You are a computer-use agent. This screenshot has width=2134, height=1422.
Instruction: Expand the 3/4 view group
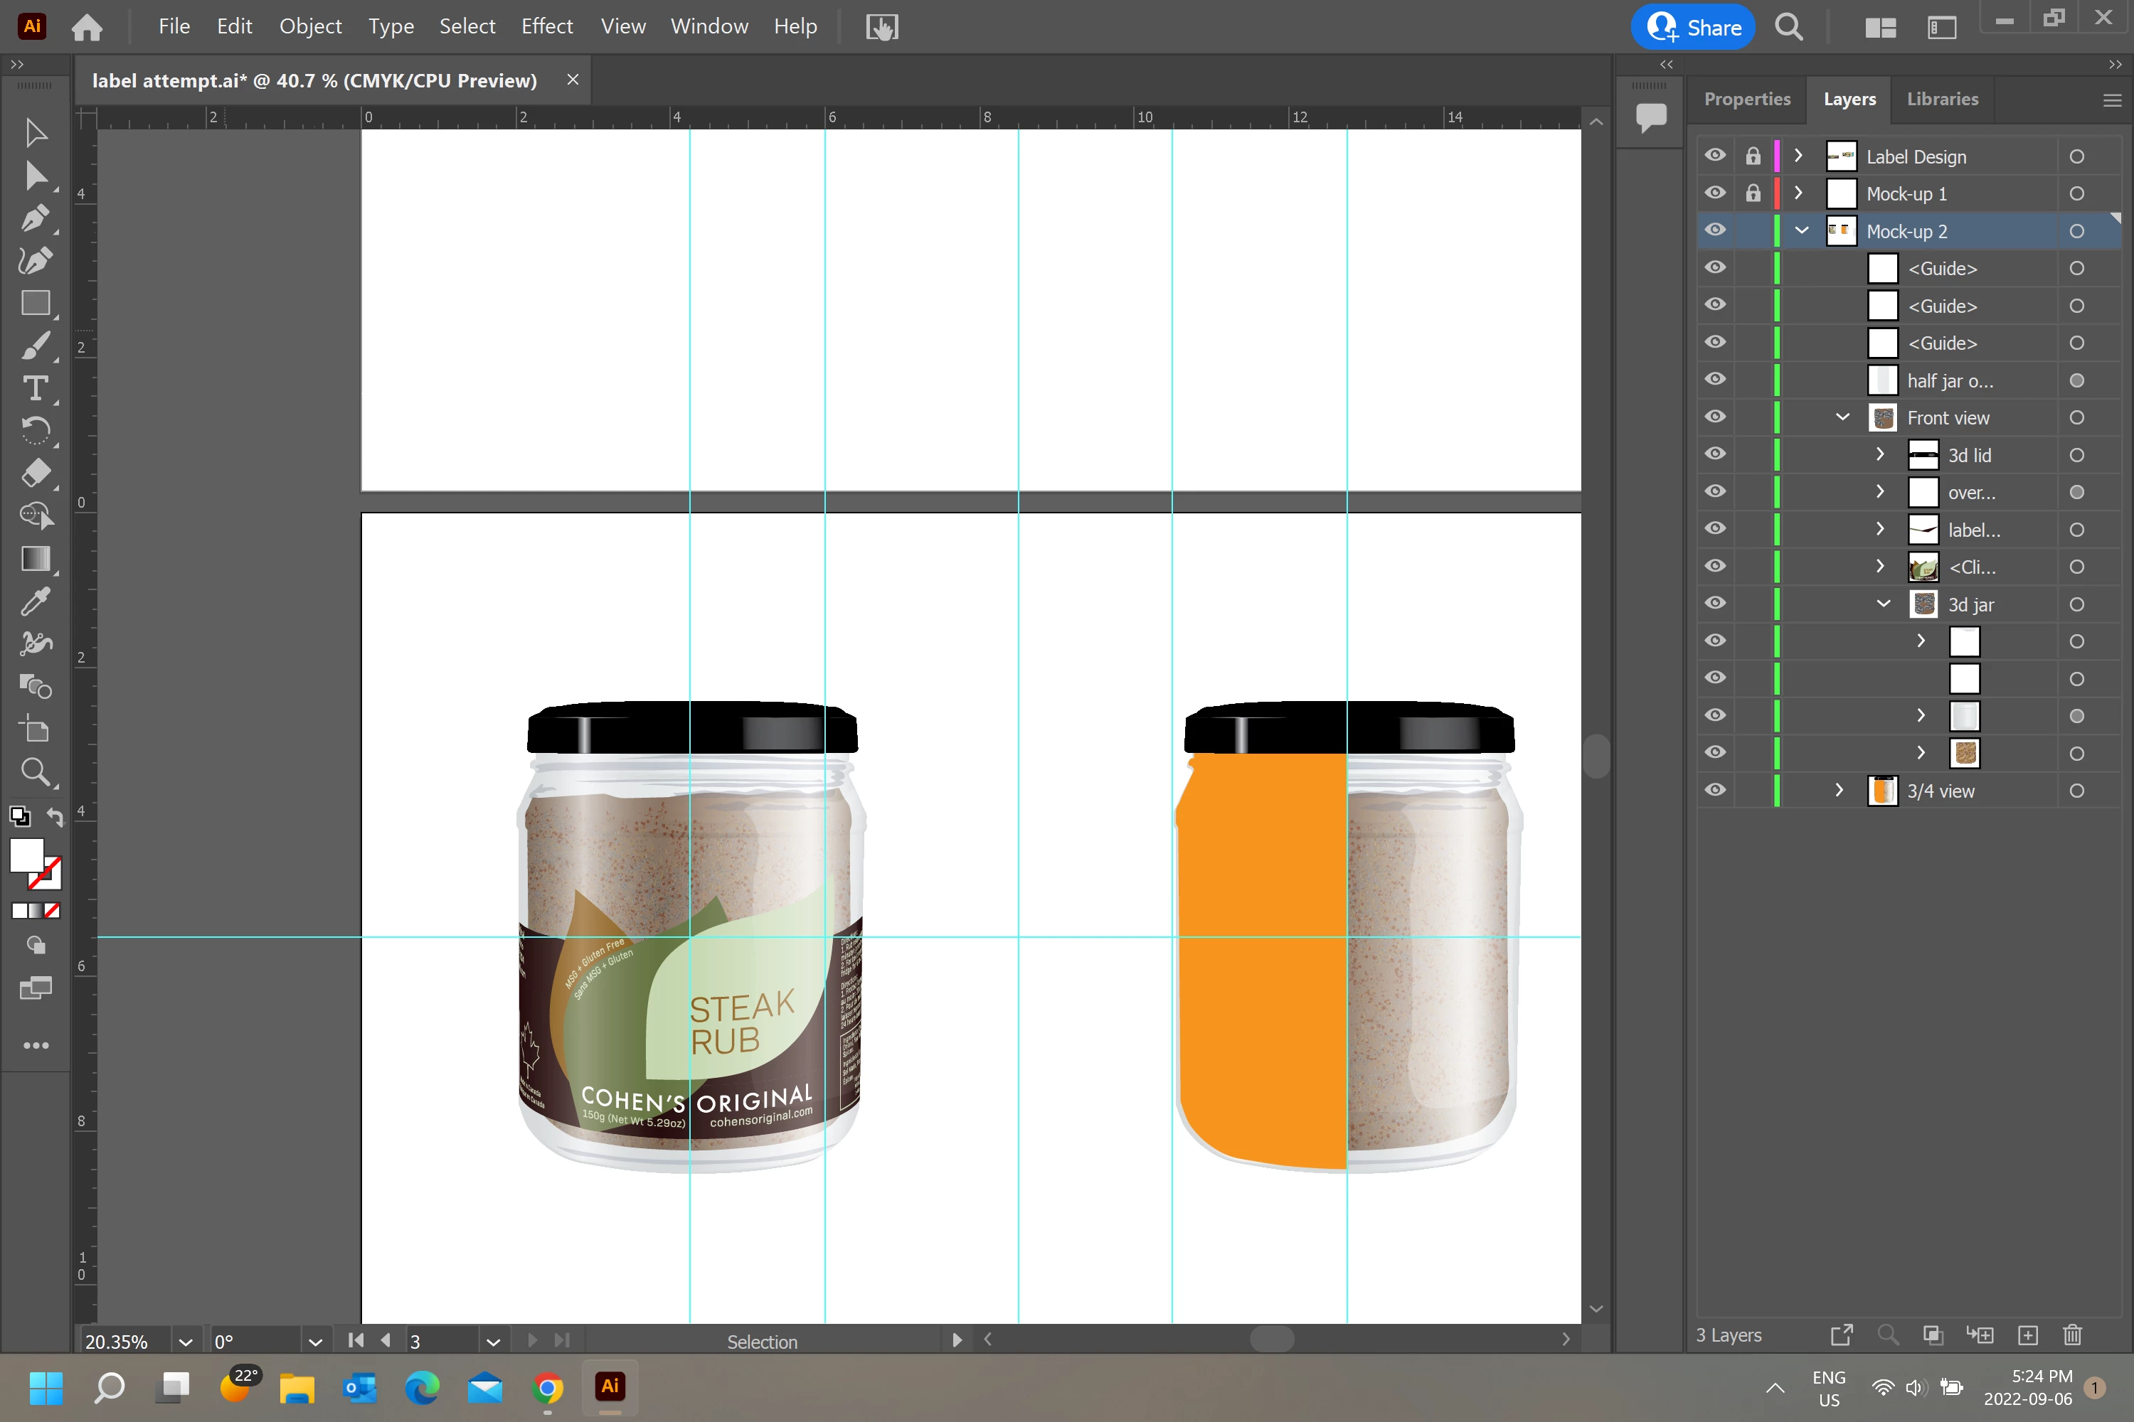click(x=1840, y=790)
